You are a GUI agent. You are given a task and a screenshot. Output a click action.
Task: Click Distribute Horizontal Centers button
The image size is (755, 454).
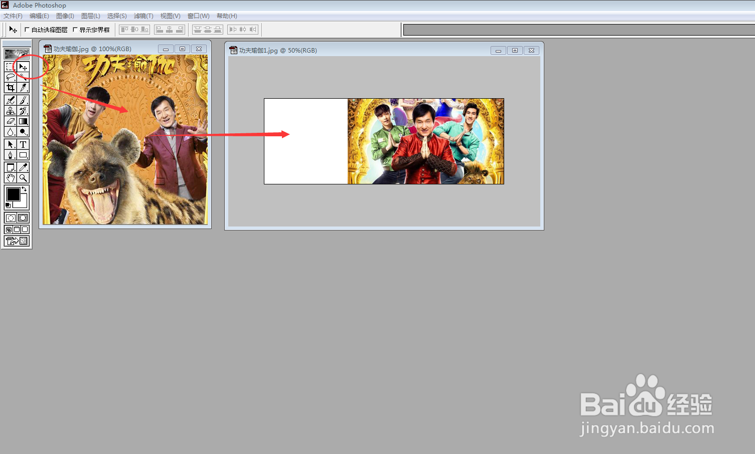click(x=243, y=30)
